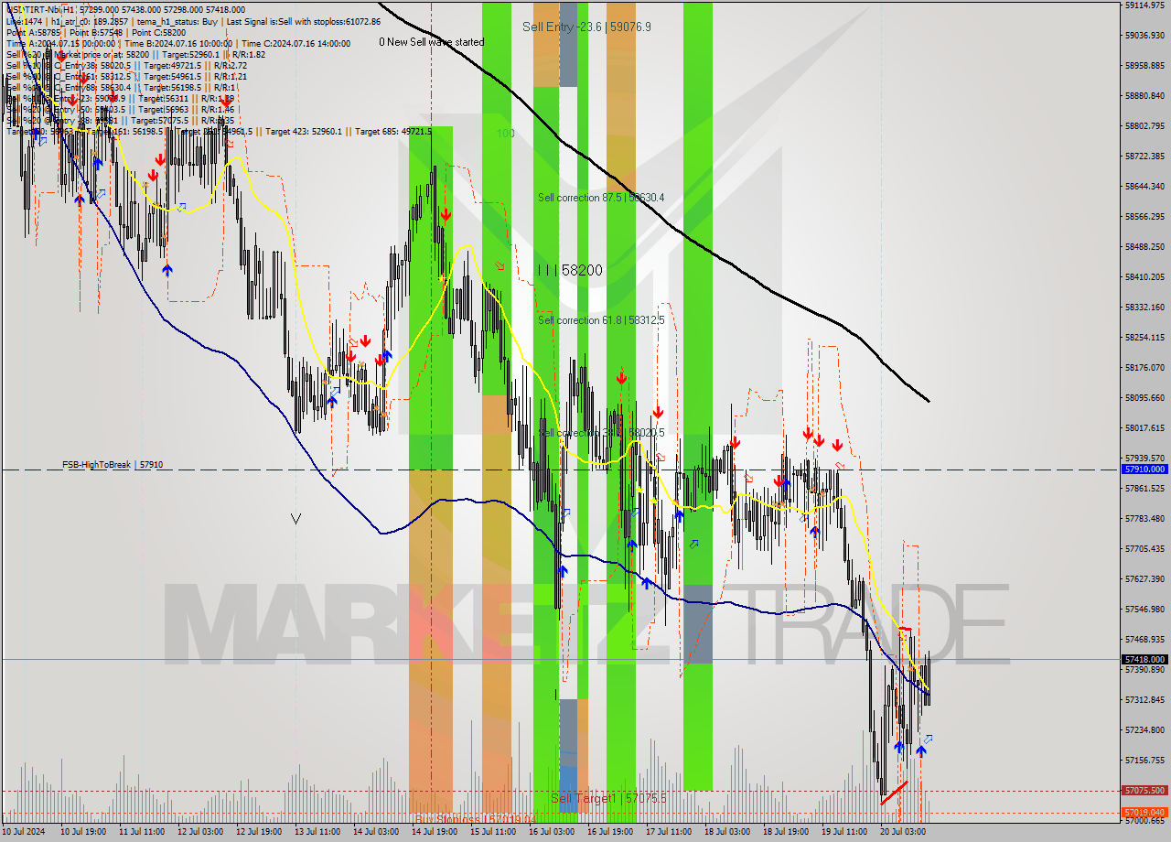Click the 58017.615 price axis label
Viewport: 1171px width, 842px height.
tap(1144, 428)
